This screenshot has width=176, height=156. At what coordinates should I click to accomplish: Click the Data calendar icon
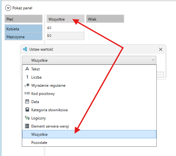point(27,101)
